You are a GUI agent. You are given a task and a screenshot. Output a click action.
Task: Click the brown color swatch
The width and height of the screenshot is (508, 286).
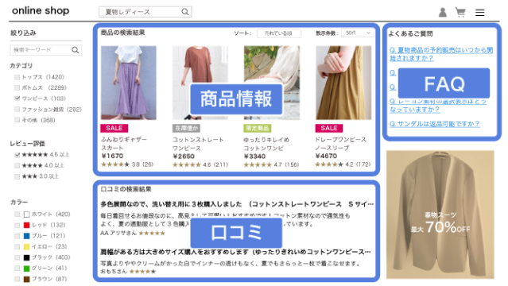pyautogui.click(x=26, y=279)
